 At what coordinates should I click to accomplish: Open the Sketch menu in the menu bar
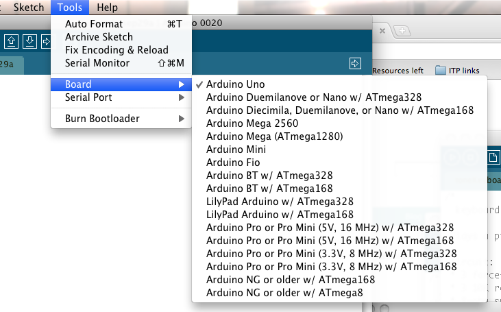[x=29, y=8]
